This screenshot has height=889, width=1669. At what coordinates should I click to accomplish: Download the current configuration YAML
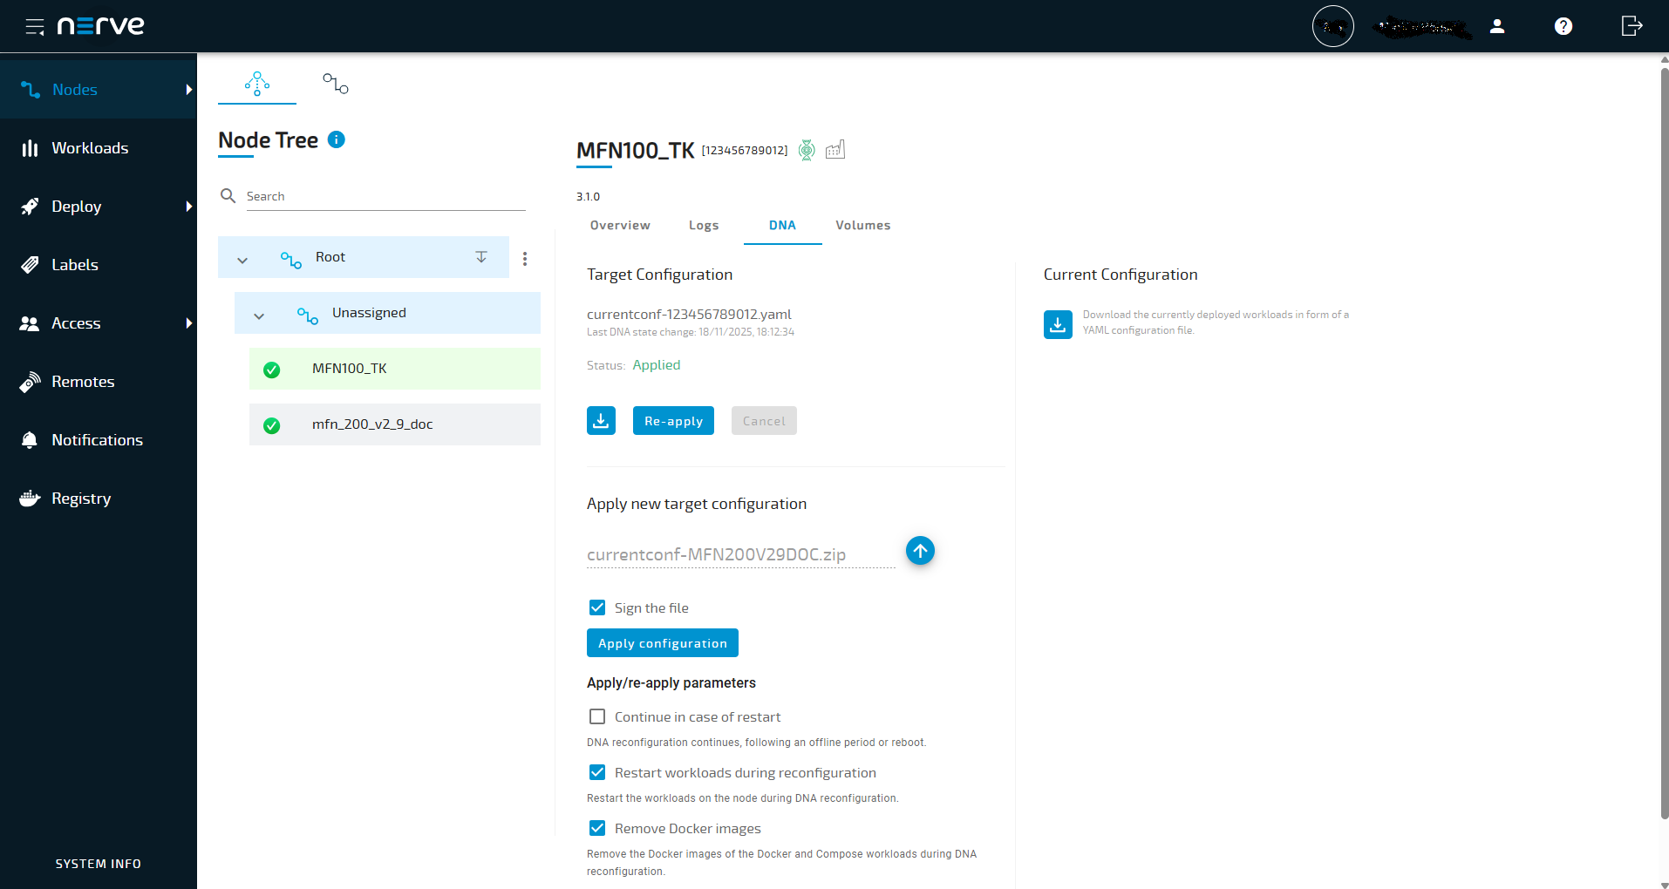pos(1057,323)
